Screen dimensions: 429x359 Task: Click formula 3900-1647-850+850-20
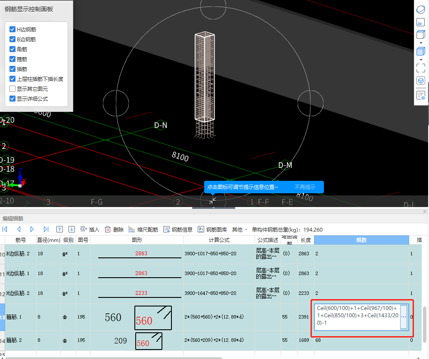(210, 293)
